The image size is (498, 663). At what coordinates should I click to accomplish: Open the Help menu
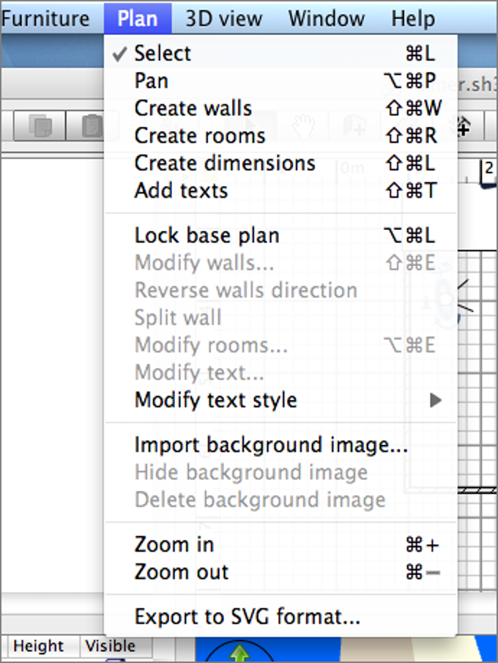pos(413,18)
